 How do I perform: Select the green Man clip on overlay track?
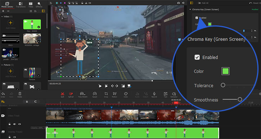pos(132,133)
